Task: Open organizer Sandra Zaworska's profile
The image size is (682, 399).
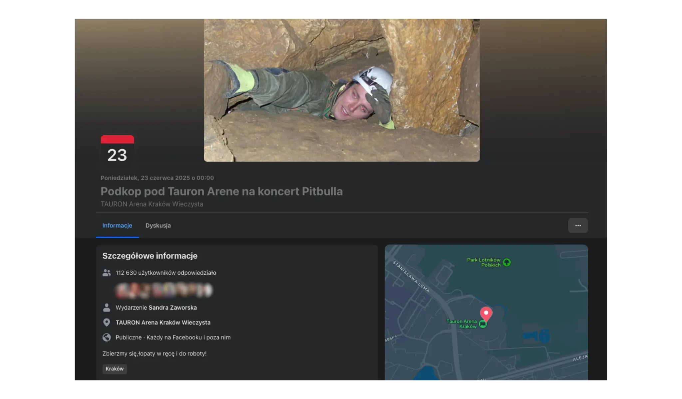Action: click(x=172, y=308)
